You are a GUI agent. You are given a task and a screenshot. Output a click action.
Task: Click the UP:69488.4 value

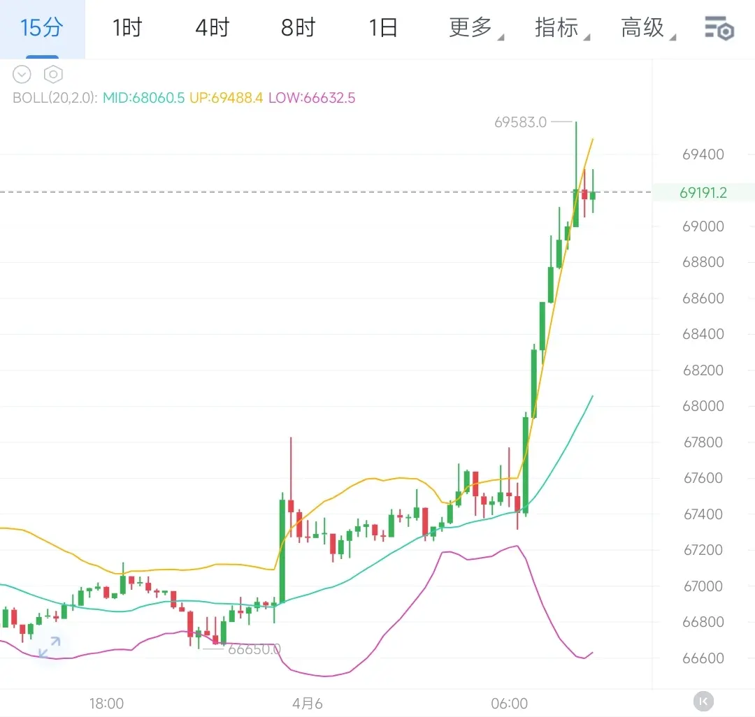(226, 98)
